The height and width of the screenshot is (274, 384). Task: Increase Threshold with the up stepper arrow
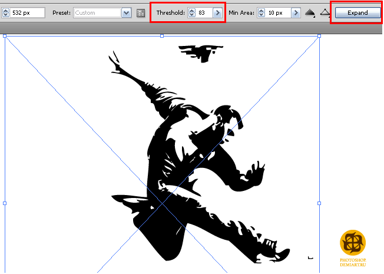pyautogui.click(x=192, y=10)
